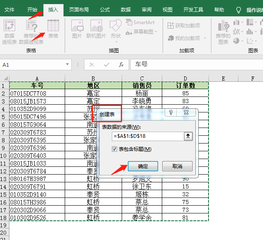Screen dimensions: 263x240
Task: Select the 车号 header cell
Action: tap(37, 85)
